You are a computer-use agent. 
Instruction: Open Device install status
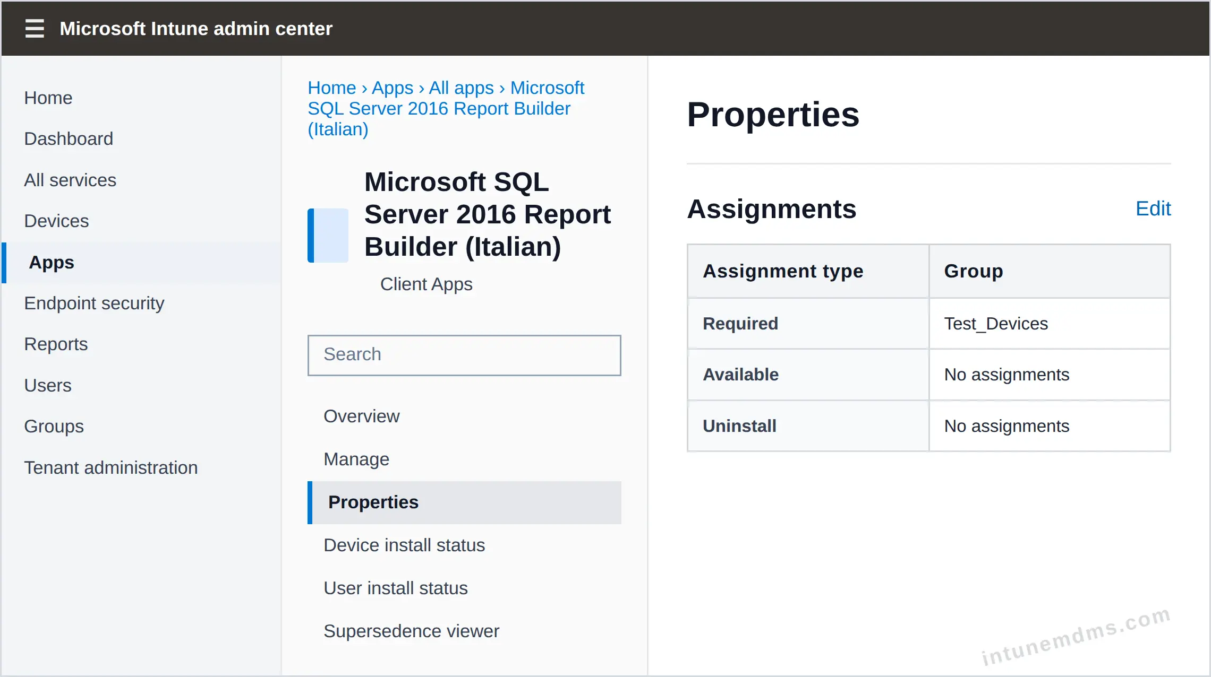coord(404,545)
